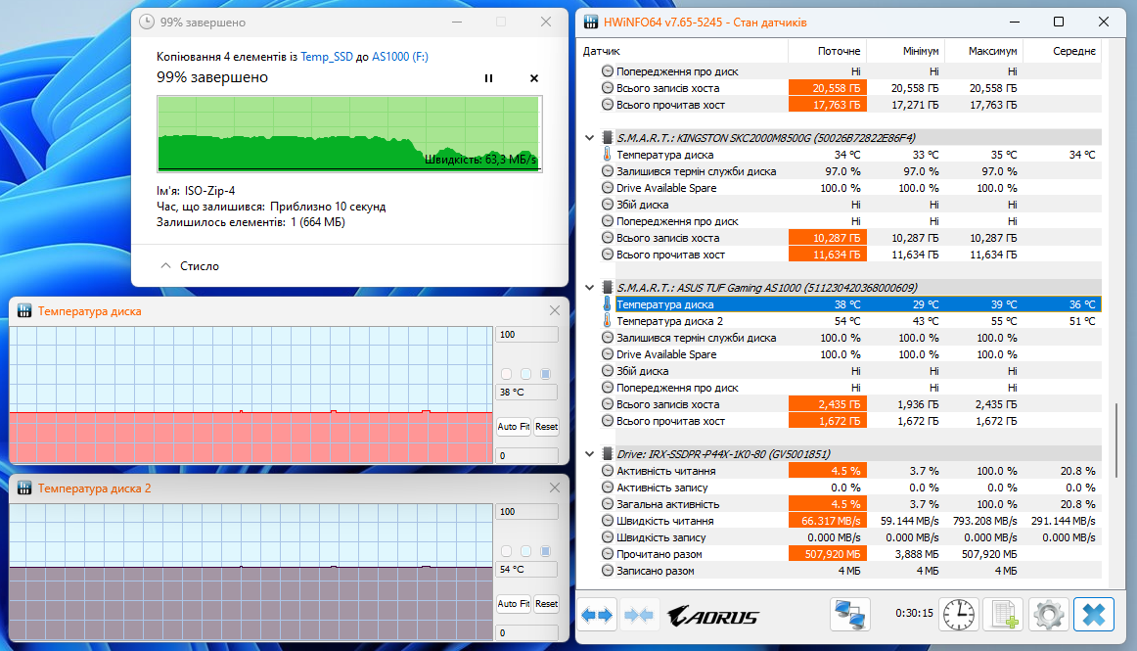The height and width of the screenshot is (651, 1137).
Task: Open HWiNFO sensor settings gear
Action: click(x=1049, y=615)
